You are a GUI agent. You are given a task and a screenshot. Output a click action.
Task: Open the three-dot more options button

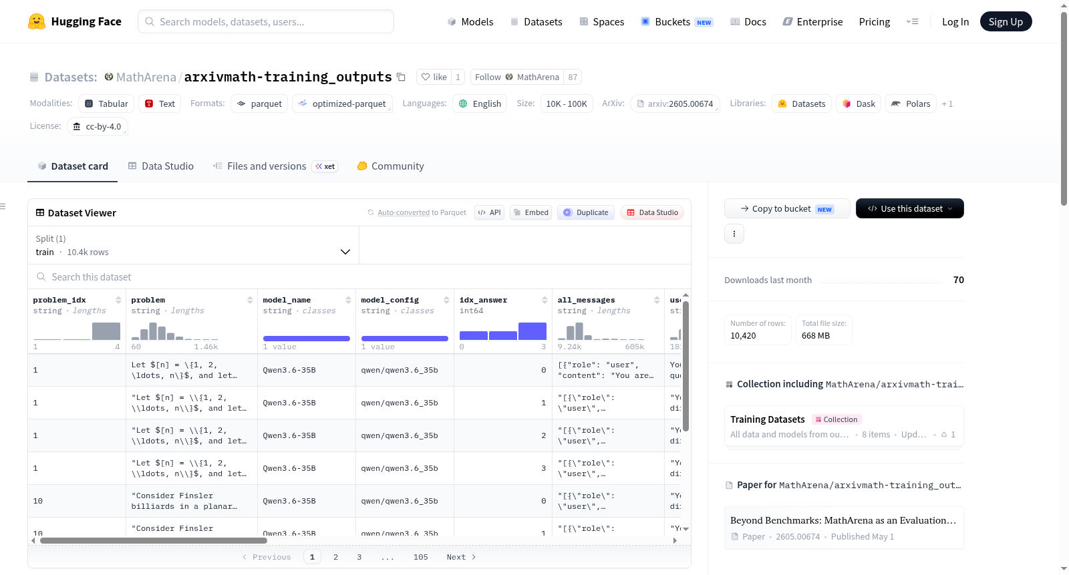click(x=734, y=234)
